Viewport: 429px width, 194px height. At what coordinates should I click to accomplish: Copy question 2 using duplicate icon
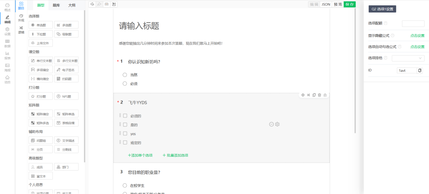(314, 95)
